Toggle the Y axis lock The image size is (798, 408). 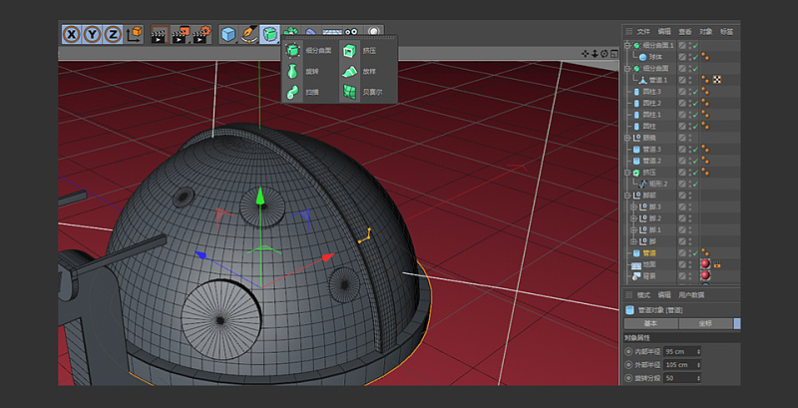click(93, 34)
